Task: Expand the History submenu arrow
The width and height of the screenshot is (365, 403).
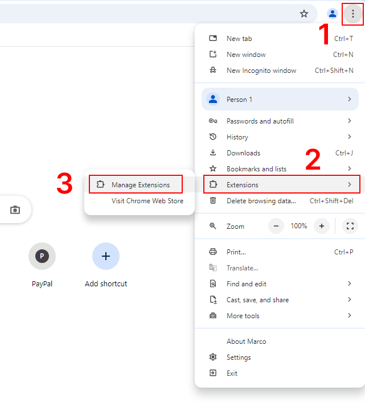Action: (349, 137)
